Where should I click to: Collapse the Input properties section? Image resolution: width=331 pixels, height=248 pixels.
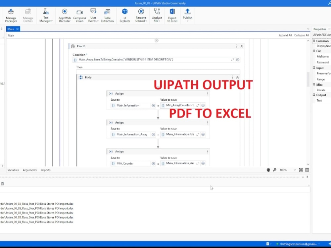pyautogui.click(x=314, y=68)
